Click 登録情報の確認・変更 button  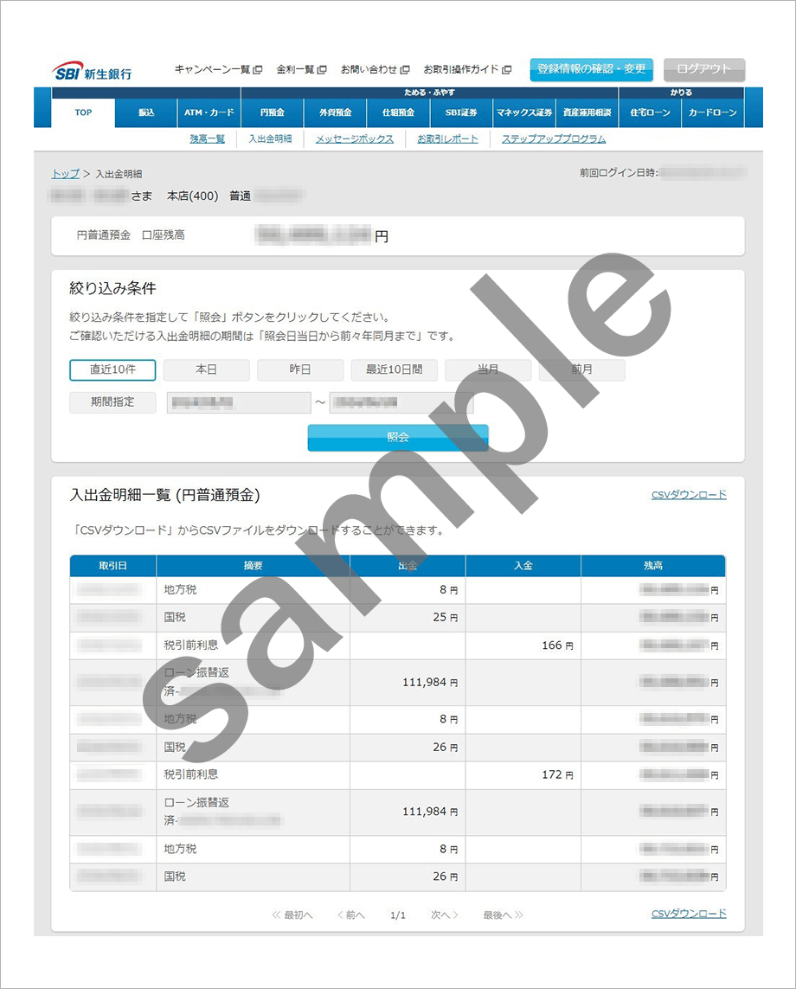(591, 69)
